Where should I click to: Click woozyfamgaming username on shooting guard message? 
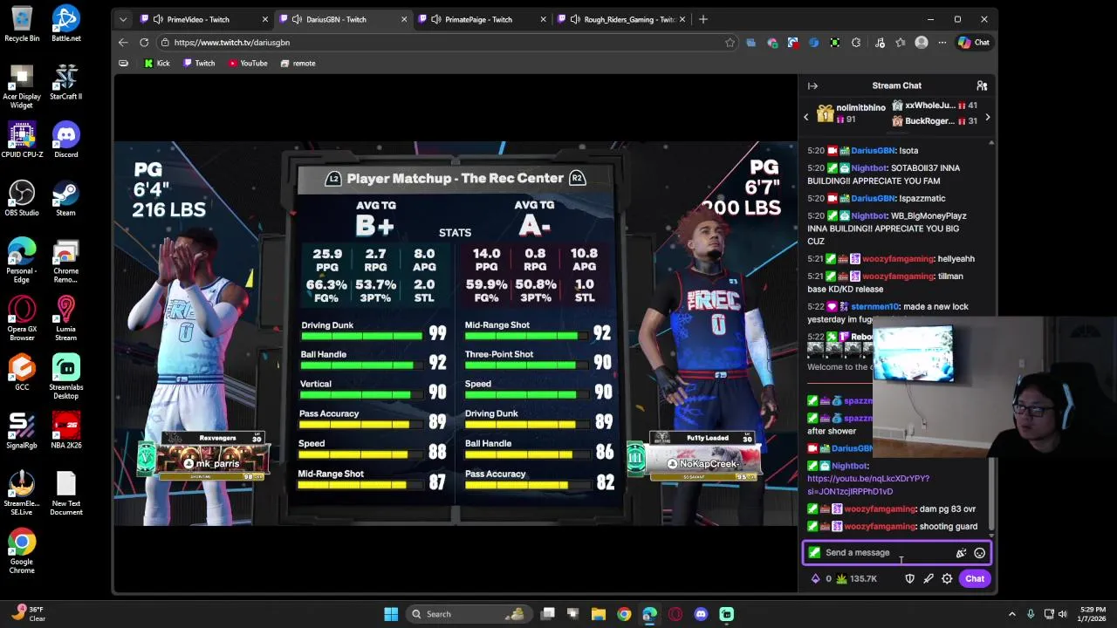coord(880,526)
